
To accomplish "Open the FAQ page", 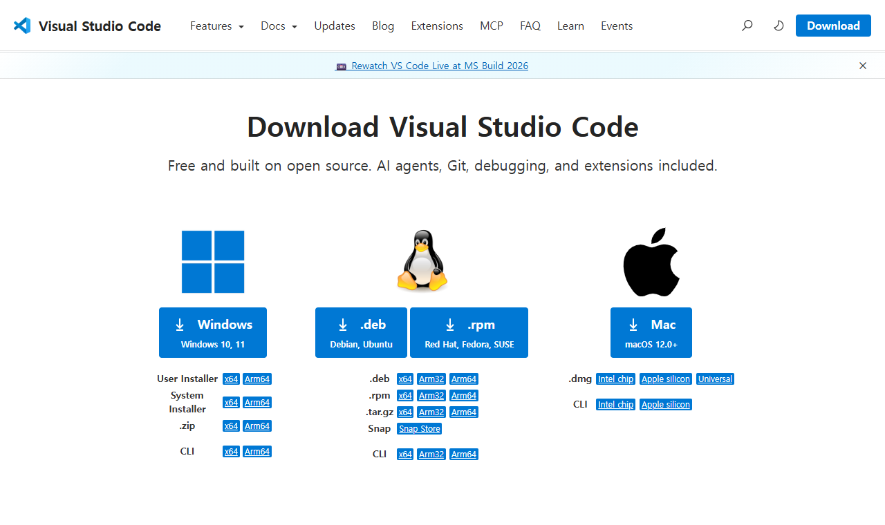I will coord(530,26).
